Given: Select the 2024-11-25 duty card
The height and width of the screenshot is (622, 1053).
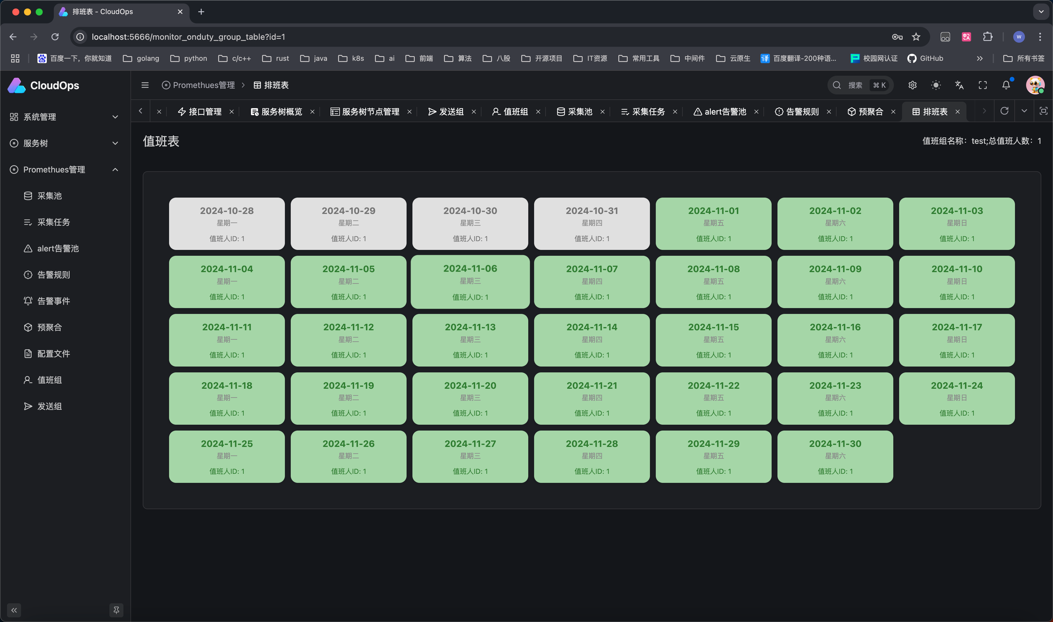Looking at the screenshot, I should click(x=227, y=457).
